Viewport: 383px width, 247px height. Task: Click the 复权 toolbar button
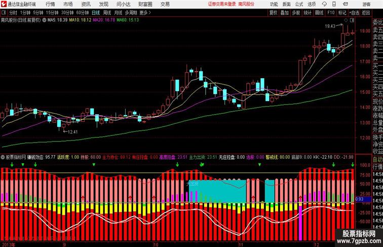[x=274, y=13]
